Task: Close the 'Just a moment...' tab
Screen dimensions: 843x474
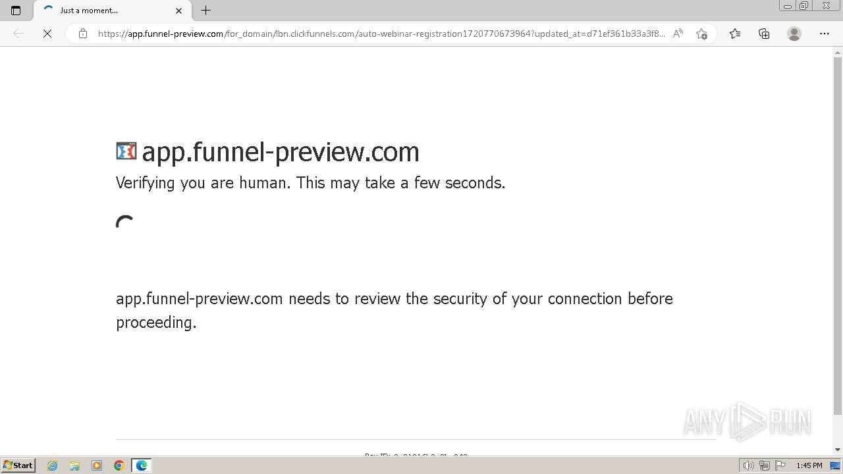Action: coord(178,11)
